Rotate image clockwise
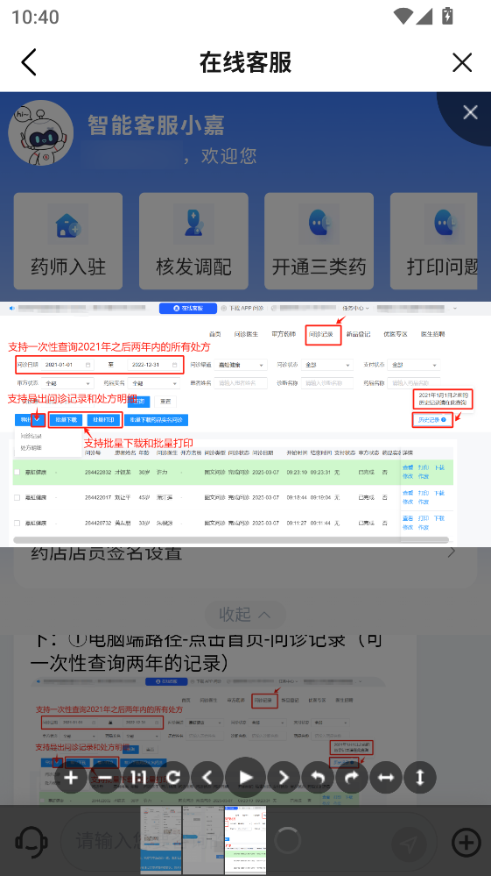 [x=352, y=778]
